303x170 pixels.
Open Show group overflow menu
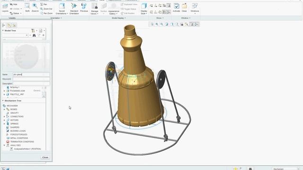[x=160, y=18]
